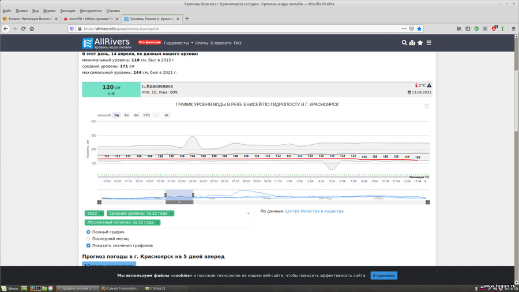The width and height of the screenshot is (519, 292).
Task: Open Вид menu
Action: pos(35,10)
